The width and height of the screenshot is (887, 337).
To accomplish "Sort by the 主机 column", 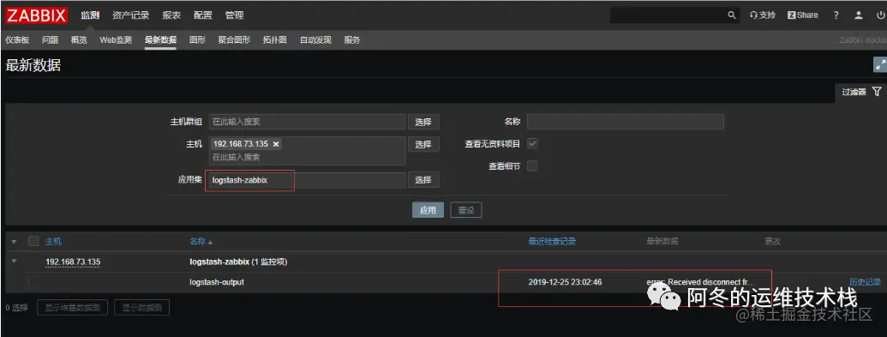I will [x=53, y=241].
